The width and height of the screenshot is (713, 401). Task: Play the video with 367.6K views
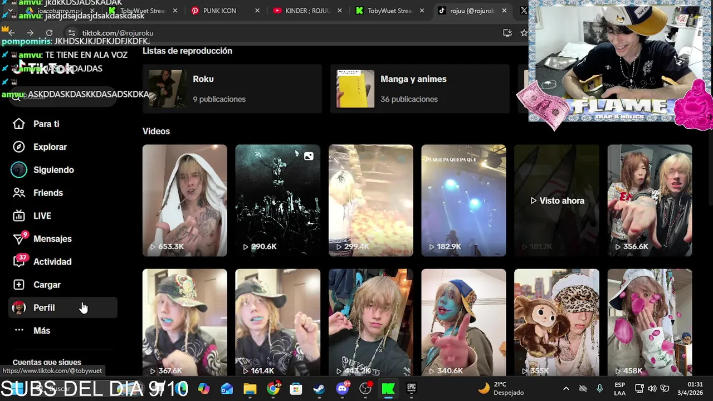185,323
